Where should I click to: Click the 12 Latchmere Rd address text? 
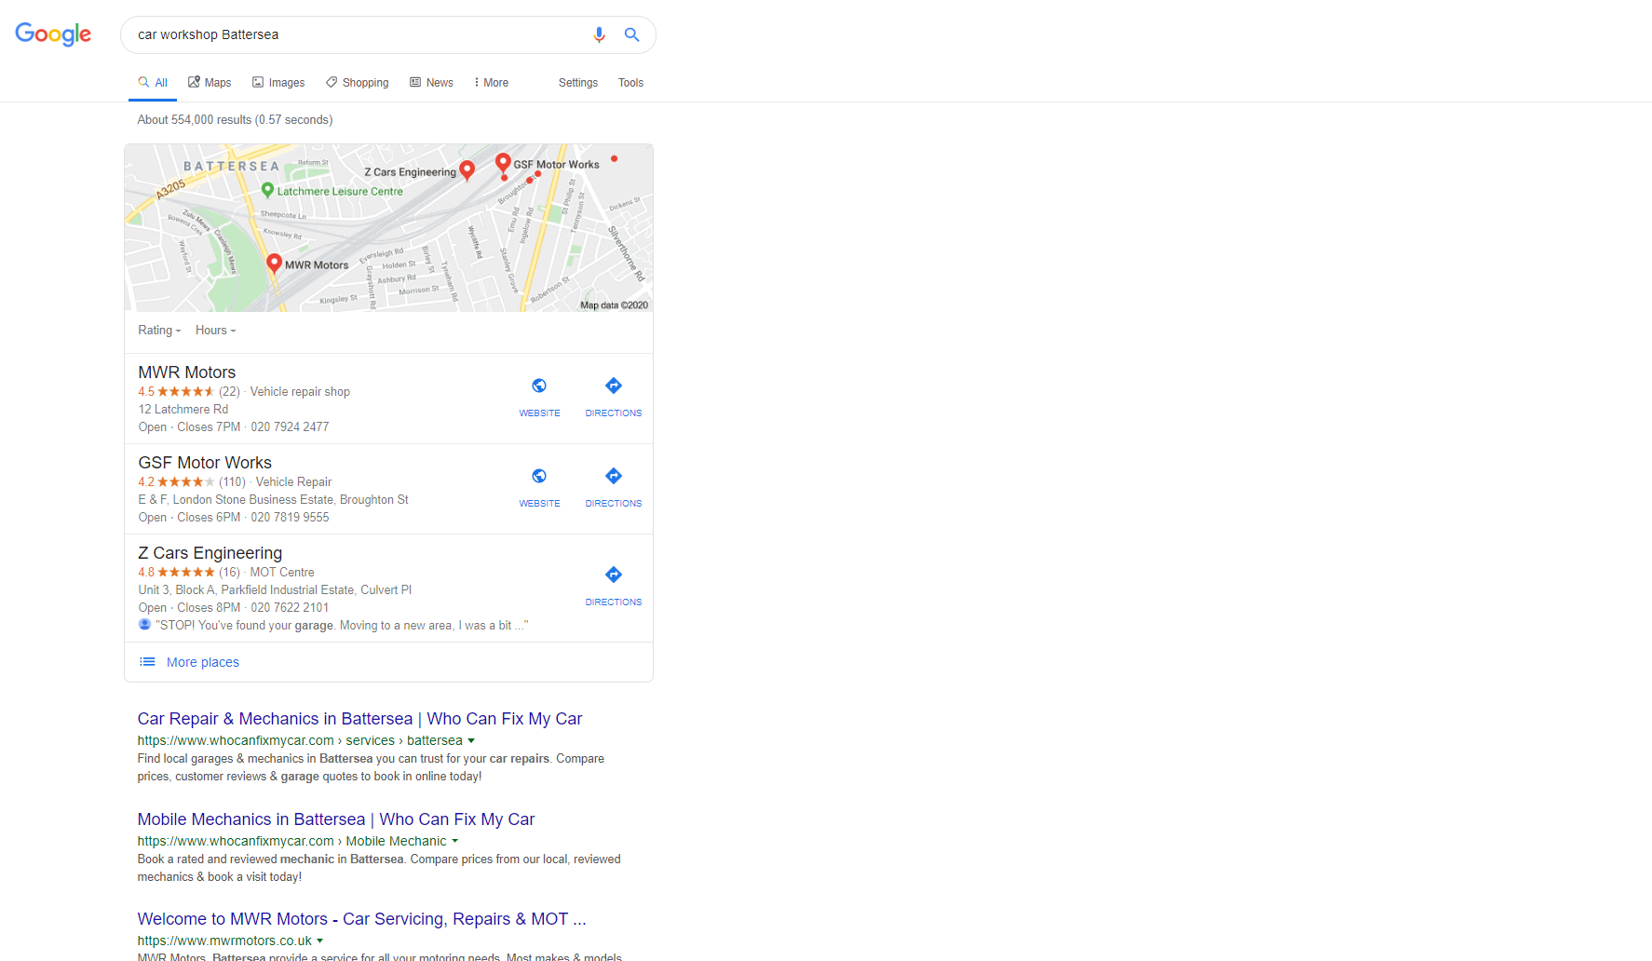(183, 410)
